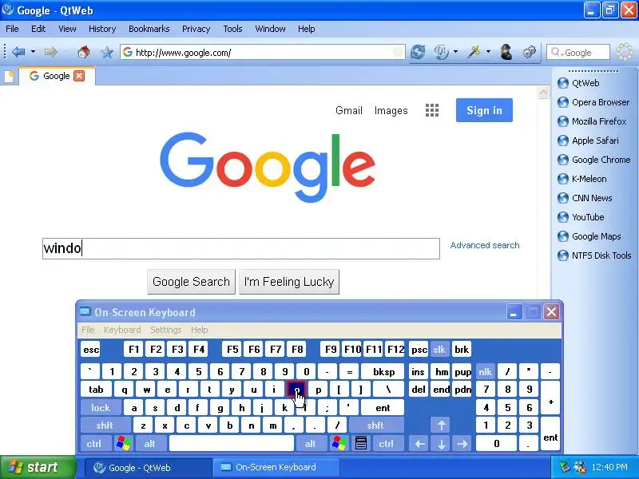Viewport: 639px width, 479px height.
Task: Click in the Google search text field
Action: (x=241, y=248)
